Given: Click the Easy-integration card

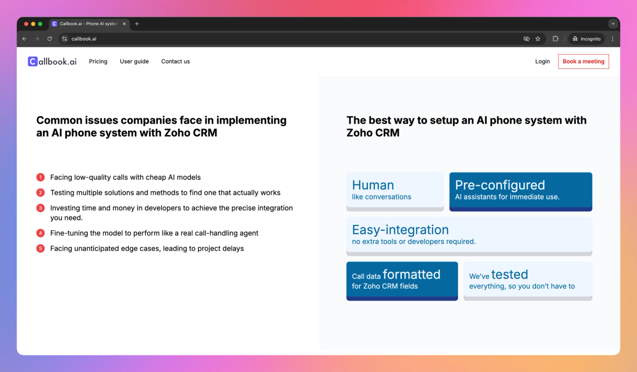Looking at the screenshot, I should (x=469, y=236).
